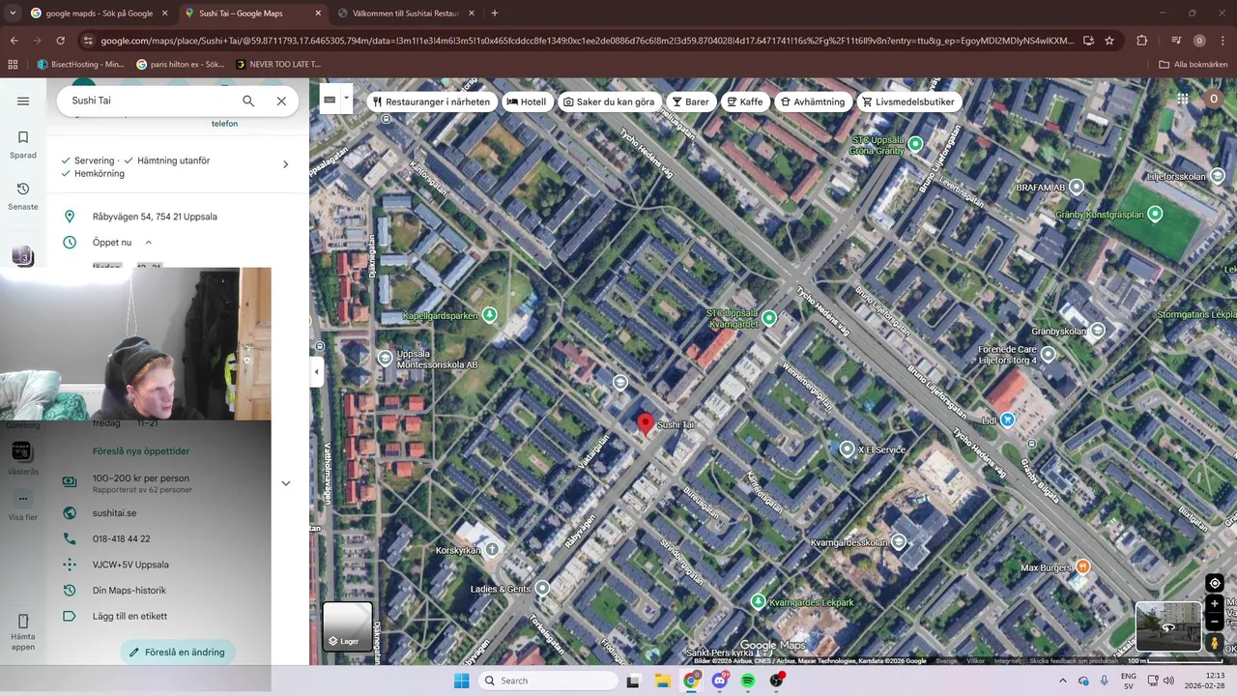
Task: Open Recent places (Senaste)
Action: pos(23,195)
